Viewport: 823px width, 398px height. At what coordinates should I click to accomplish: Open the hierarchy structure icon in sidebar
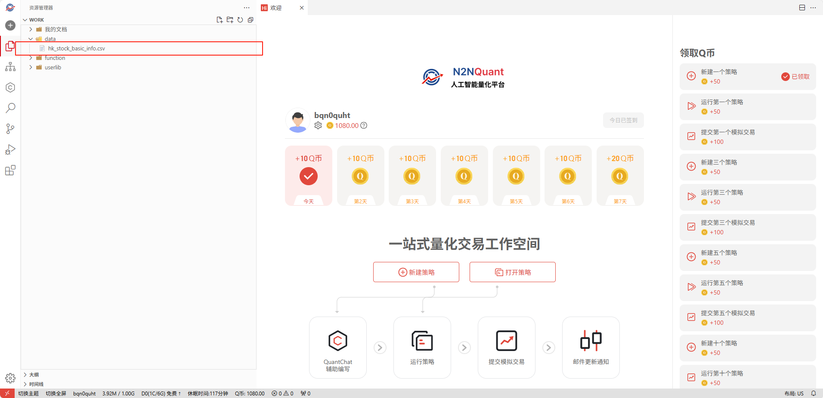pos(10,67)
